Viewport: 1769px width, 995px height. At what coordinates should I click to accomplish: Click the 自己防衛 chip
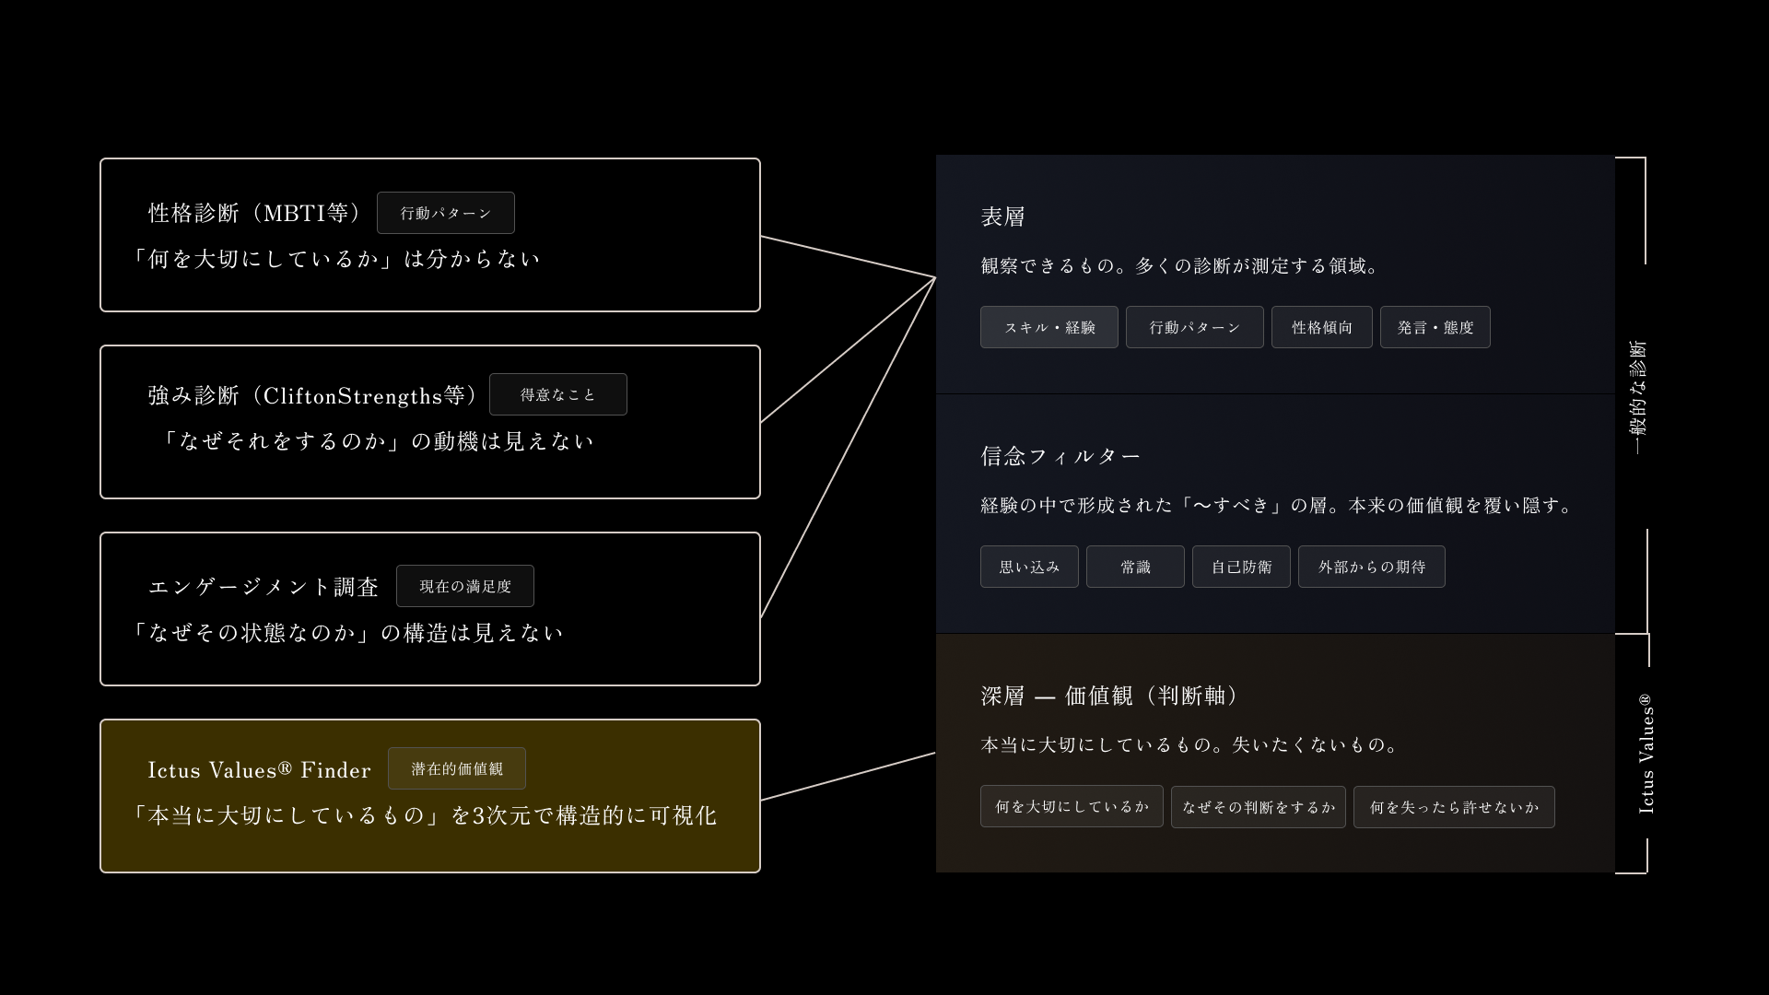pos(1241,567)
